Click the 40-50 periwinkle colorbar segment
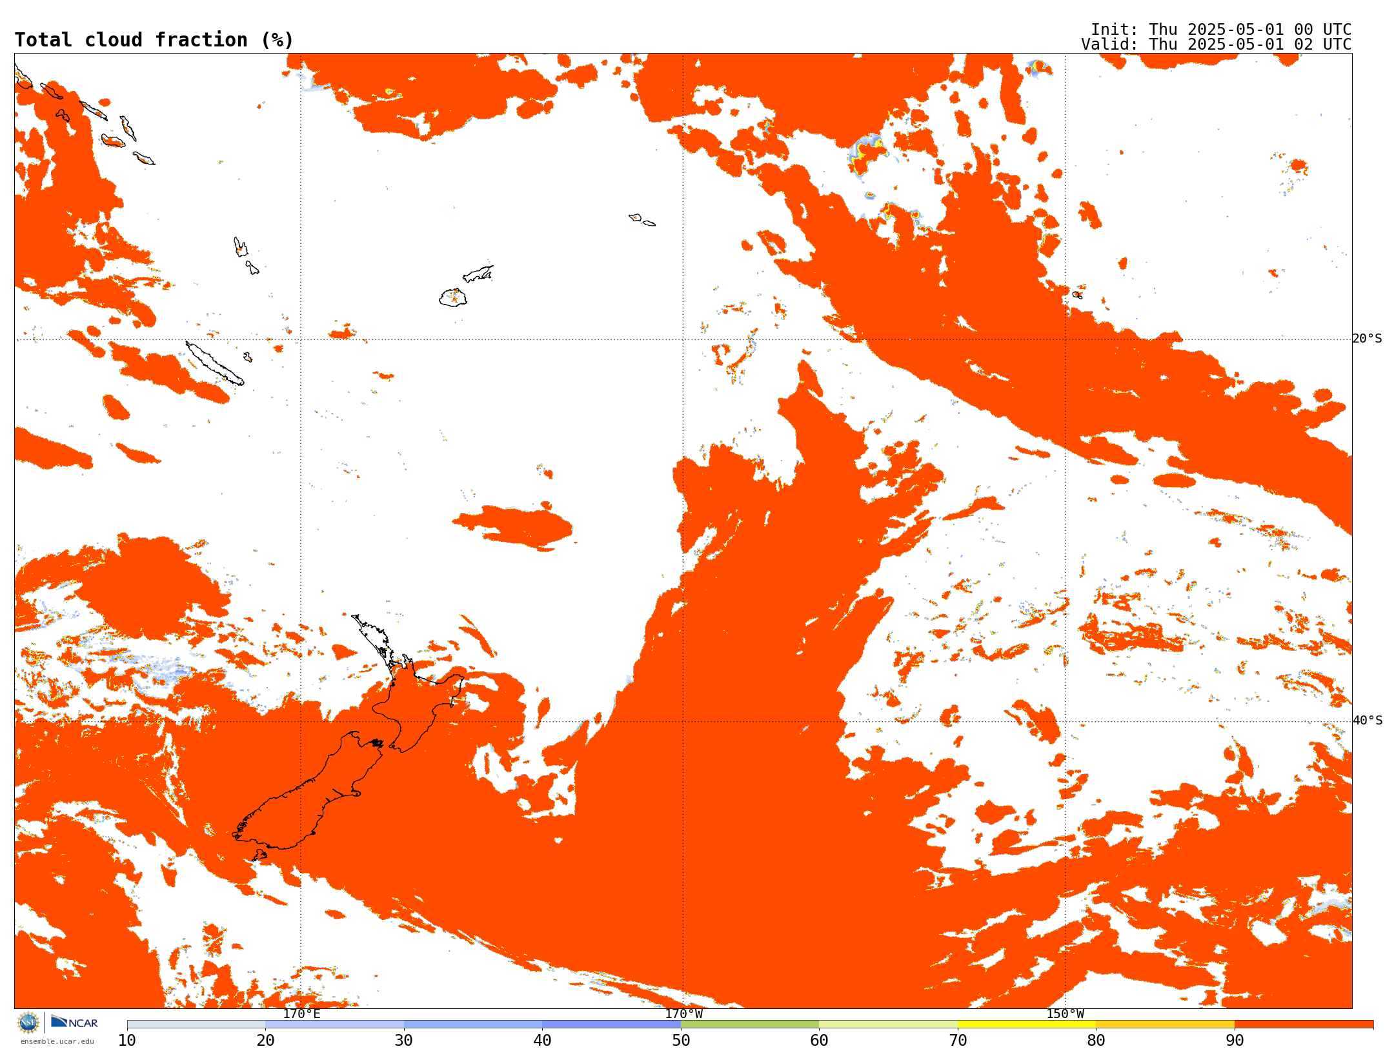The image size is (1394, 1049). click(612, 1024)
